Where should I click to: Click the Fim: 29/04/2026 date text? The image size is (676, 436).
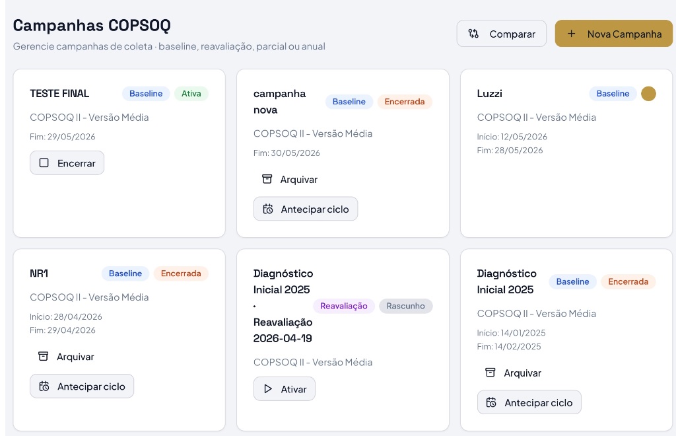coord(63,330)
